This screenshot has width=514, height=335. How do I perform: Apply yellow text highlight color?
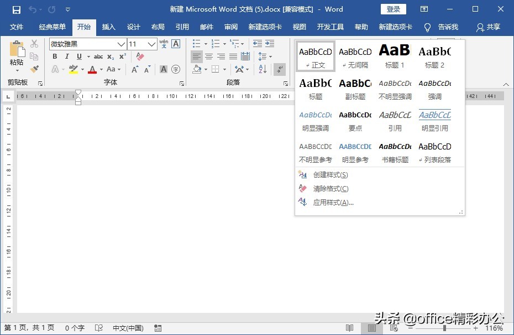tap(73, 69)
